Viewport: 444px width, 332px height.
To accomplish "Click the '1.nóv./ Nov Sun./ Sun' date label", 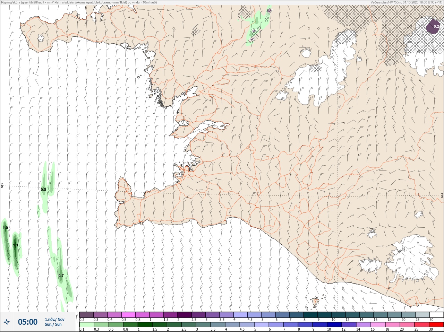I will tap(54, 322).
